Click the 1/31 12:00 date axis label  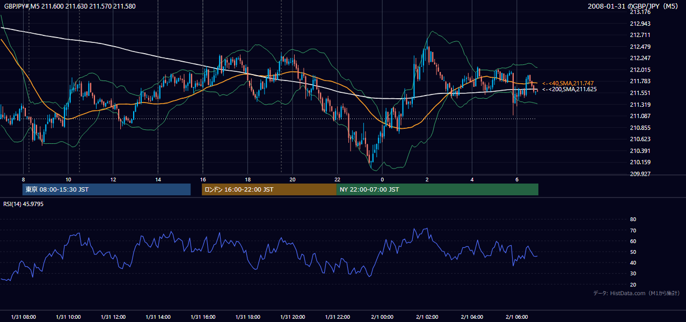click(x=113, y=317)
